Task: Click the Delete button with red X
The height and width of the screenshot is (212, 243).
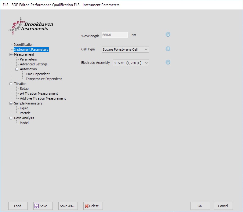Action: coord(93,206)
